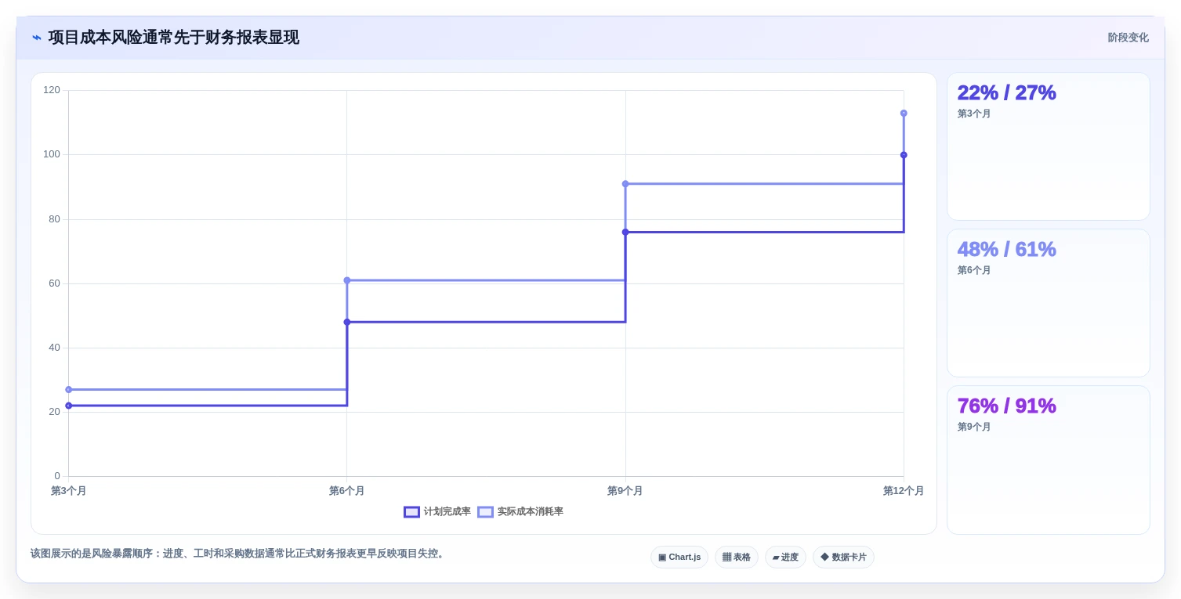
Task: Click the 表格 tag
Action: tap(737, 558)
